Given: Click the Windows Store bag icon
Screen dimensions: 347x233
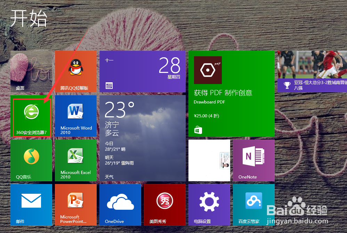Looking at the screenshot, I should [x=198, y=130].
